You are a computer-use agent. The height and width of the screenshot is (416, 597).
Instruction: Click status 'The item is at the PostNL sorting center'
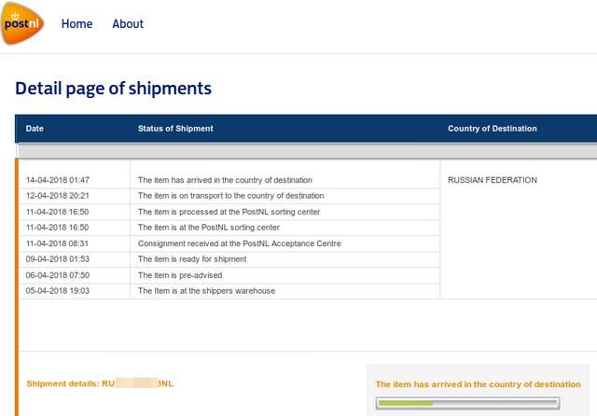click(209, 228)
